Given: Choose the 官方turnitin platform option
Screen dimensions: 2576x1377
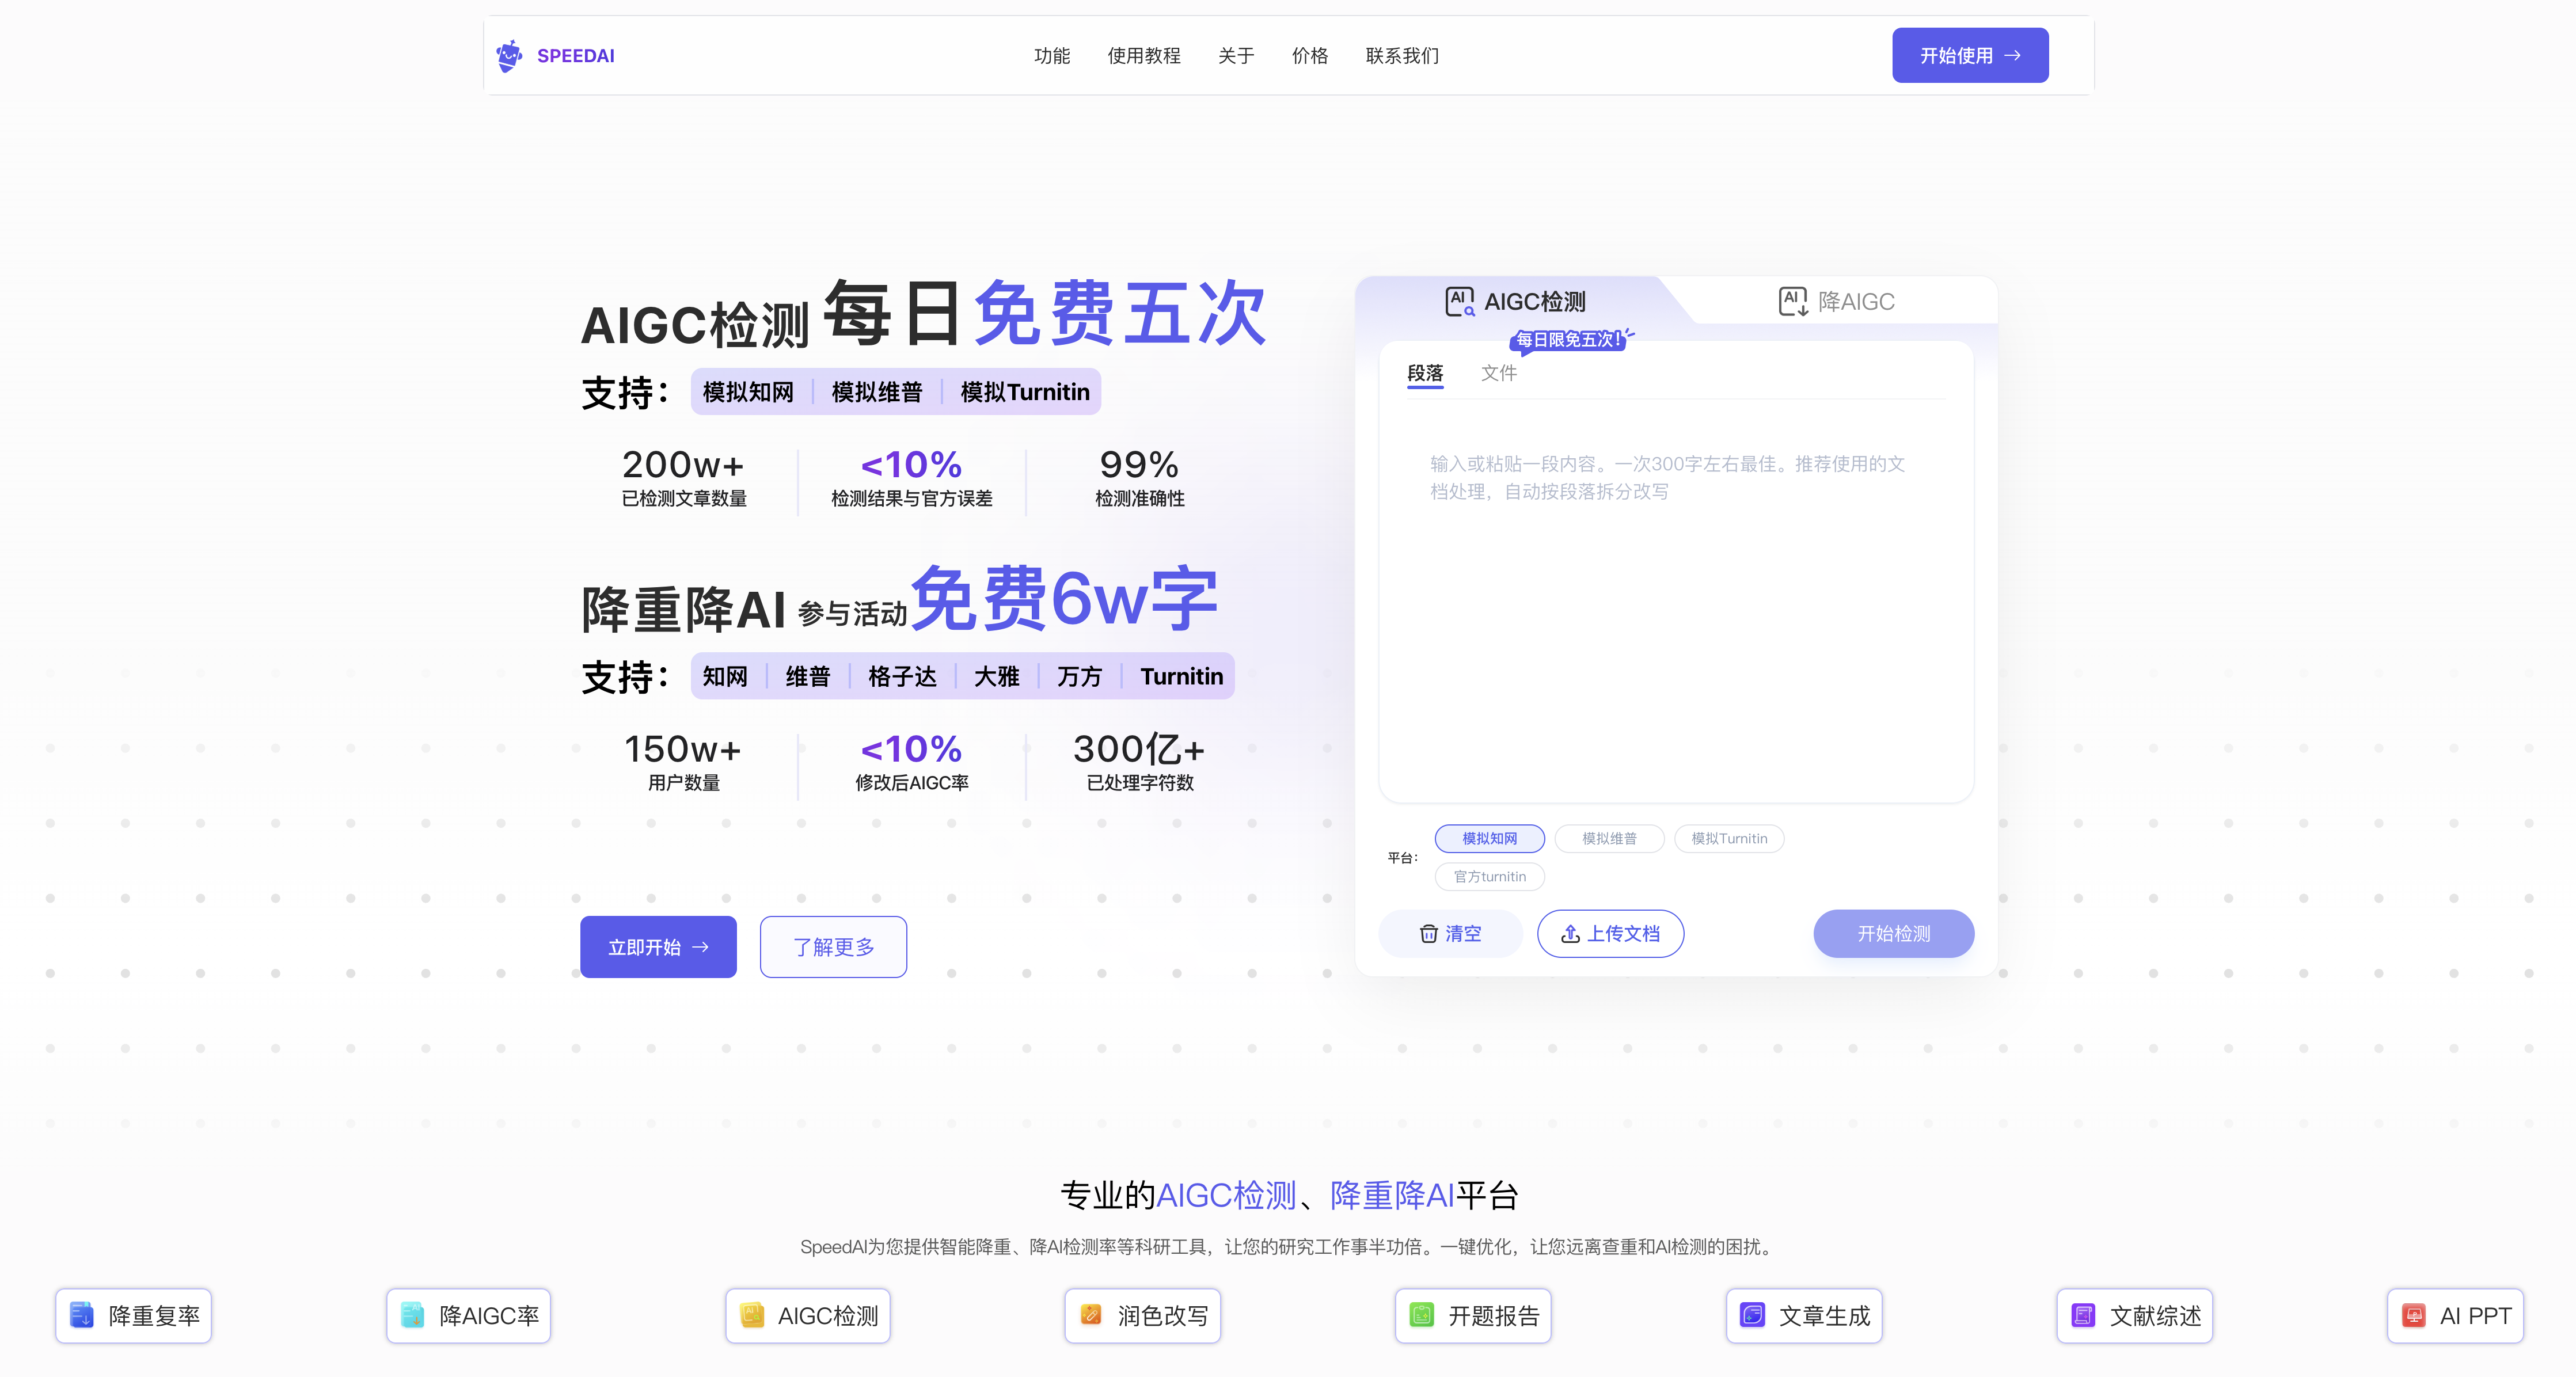Looking at the screenshot, I should (1489, 876).
